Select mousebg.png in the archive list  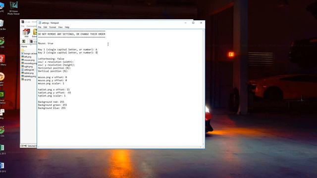point(29,63)
